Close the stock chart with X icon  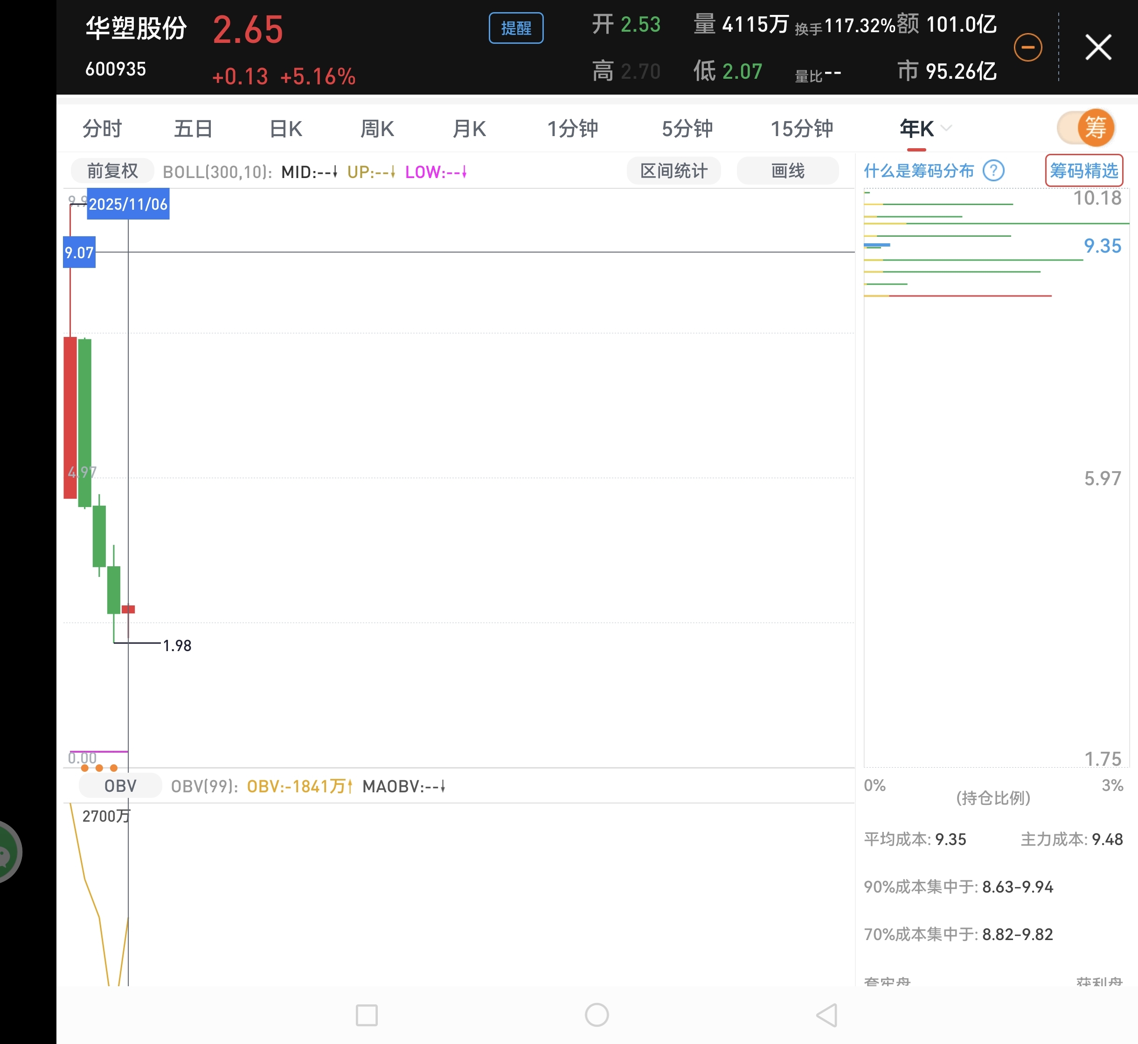click(x=1098, y=47)
